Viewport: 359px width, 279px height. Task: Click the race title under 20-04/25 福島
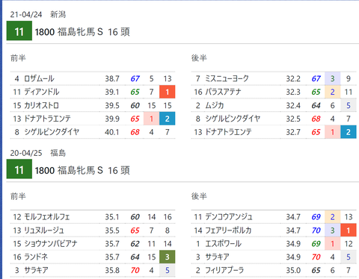(82, 170)
